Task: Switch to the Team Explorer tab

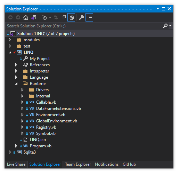Action: coord(78,164)
